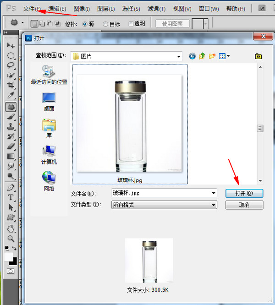The width and height of the screenshot is (275, 305).
Task: Select the Blur tool
Action: 11,166
